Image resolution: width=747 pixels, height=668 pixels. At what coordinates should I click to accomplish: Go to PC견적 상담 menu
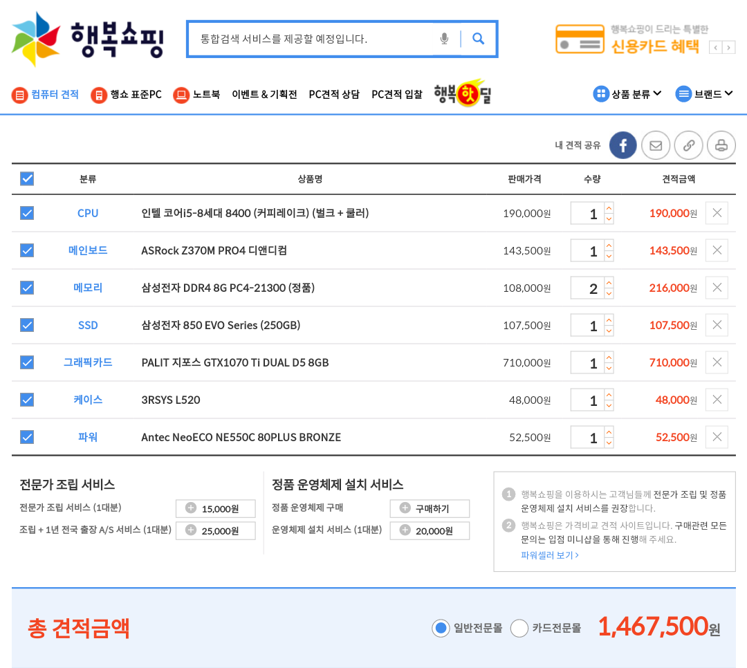[334, 95]
